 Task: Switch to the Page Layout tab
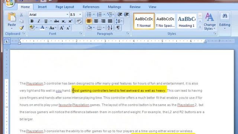coord(65,7)
